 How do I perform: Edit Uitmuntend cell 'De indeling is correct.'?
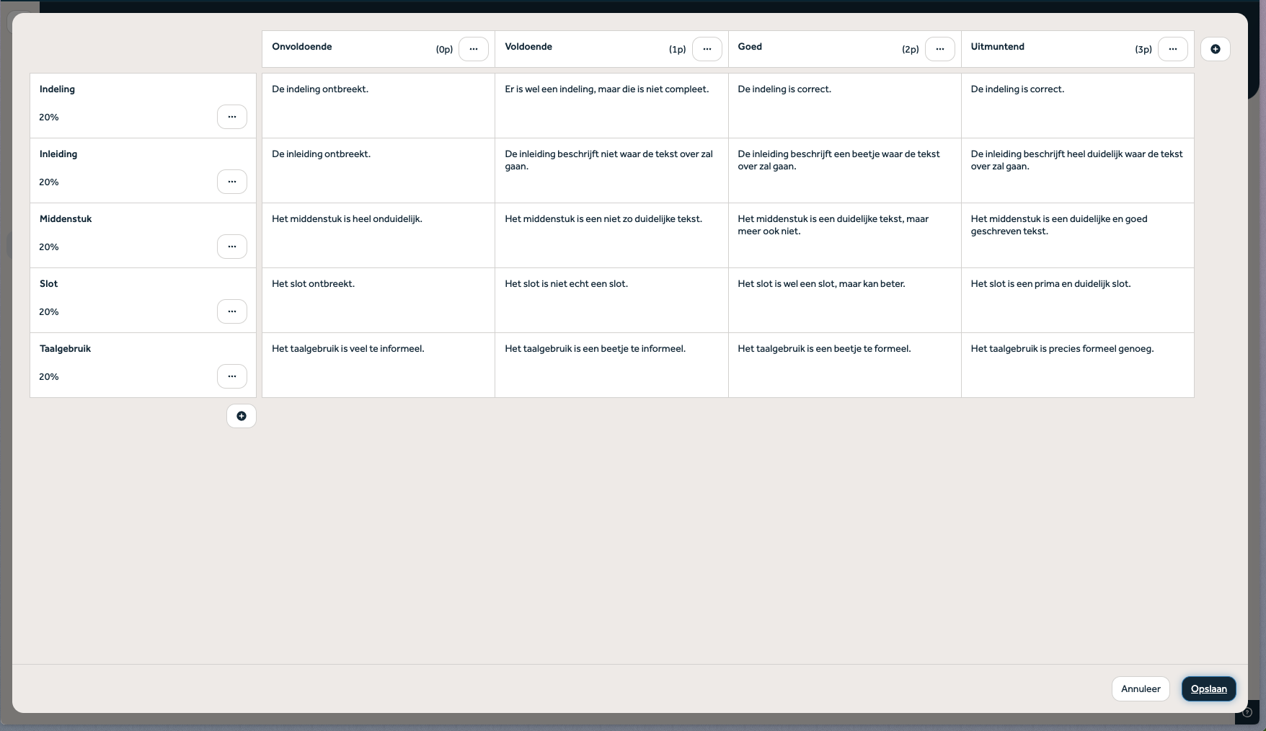coord(1078,106)
